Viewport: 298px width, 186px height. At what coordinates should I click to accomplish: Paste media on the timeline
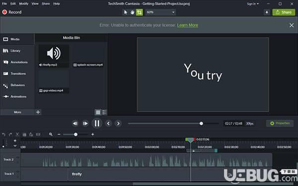coord(31,134)
